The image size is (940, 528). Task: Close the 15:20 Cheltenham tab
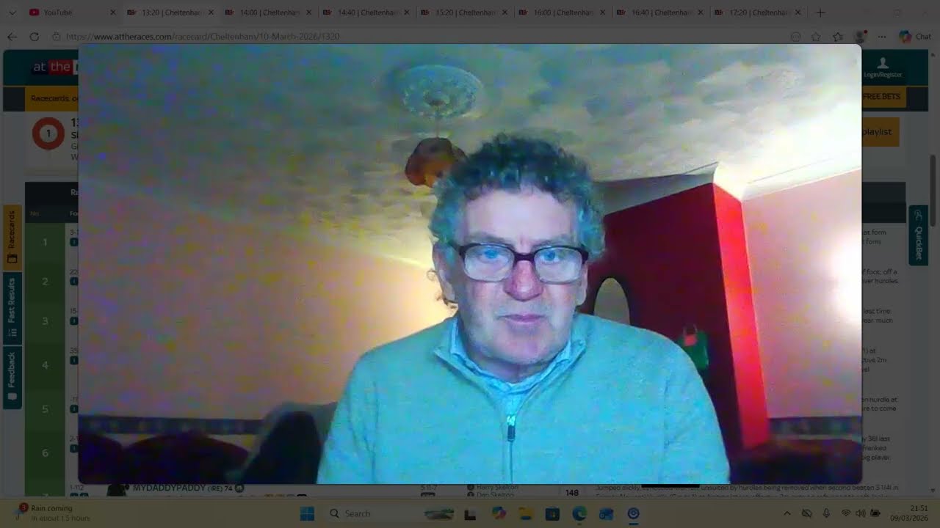point(504,12)
